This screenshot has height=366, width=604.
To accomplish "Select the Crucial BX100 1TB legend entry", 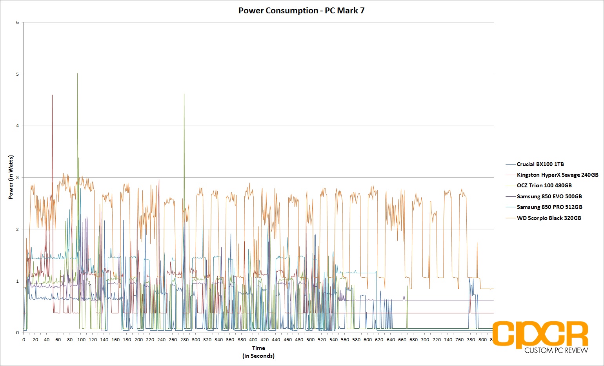I will 535,164.
